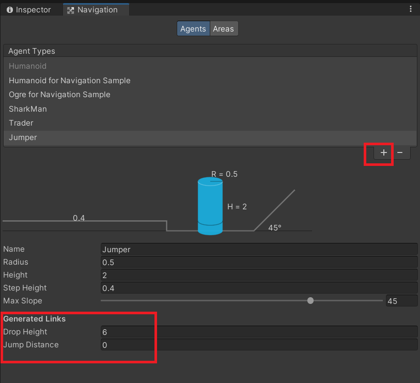Click the Drop Height input field

(x=258, y=332)
